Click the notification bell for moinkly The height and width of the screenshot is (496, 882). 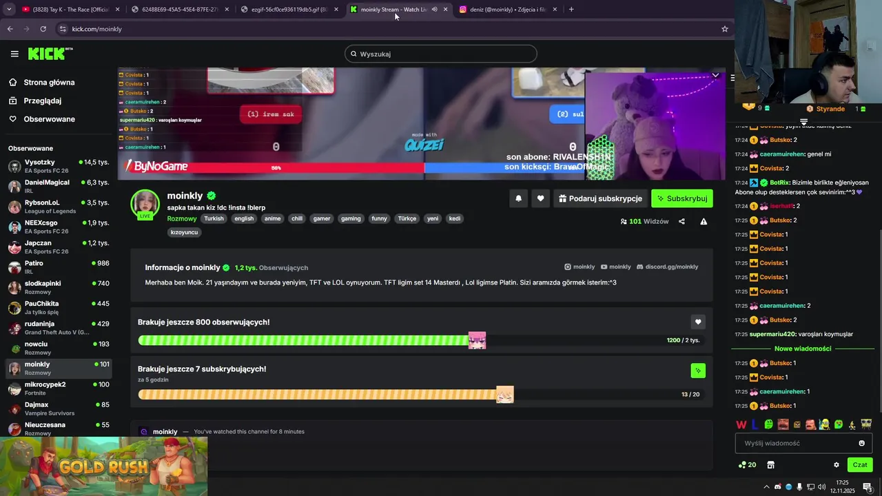pos(518,198)
